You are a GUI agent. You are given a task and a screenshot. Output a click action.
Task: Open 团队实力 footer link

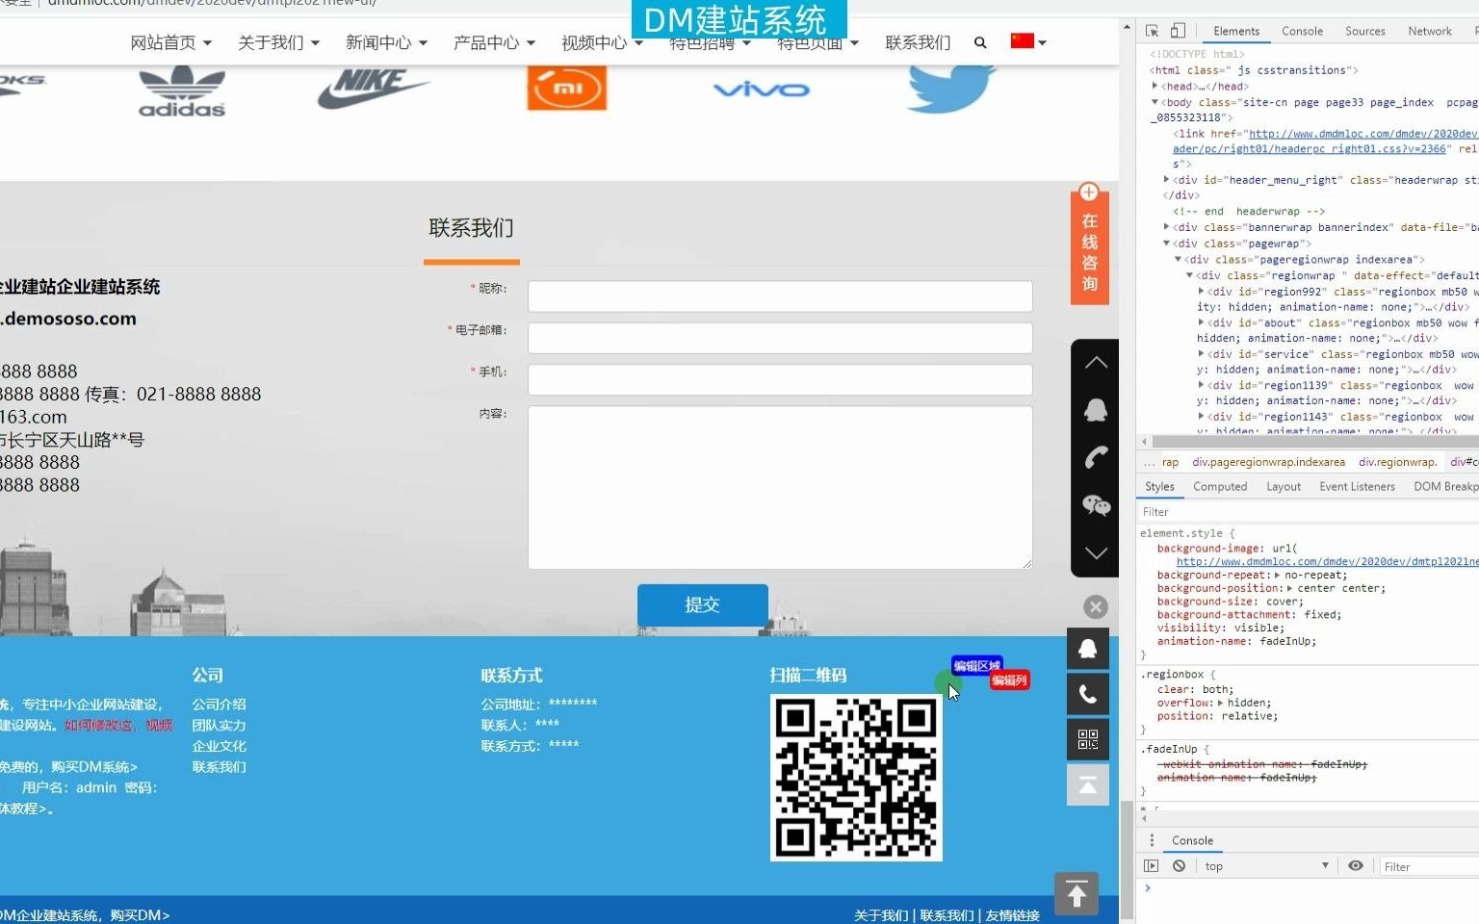pos(220,726)
